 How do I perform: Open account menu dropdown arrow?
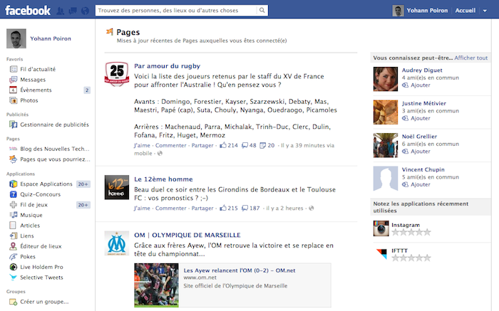tap(485, 11)
